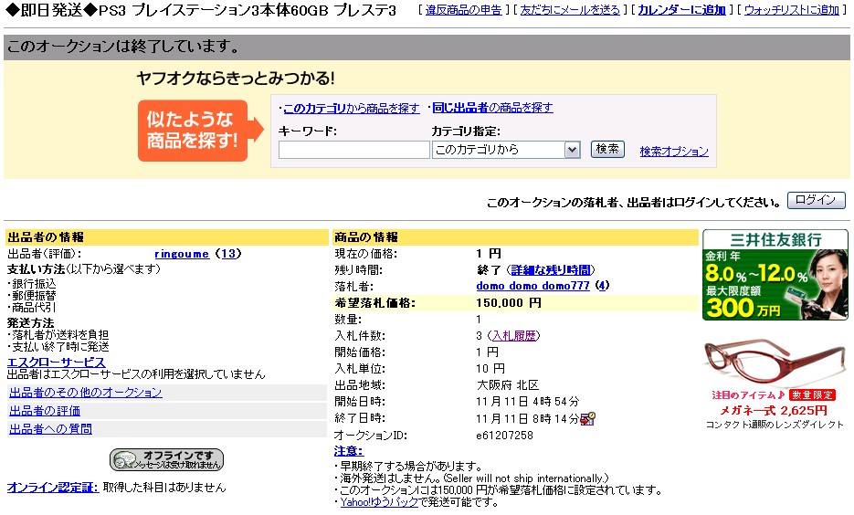
Task: Click the ログイン button
Action: [x=816, y=200]
